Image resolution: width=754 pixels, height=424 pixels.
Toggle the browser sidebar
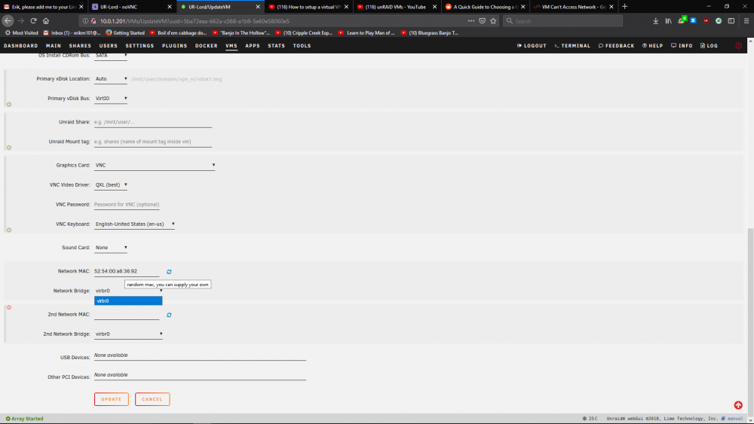point(731,20)
